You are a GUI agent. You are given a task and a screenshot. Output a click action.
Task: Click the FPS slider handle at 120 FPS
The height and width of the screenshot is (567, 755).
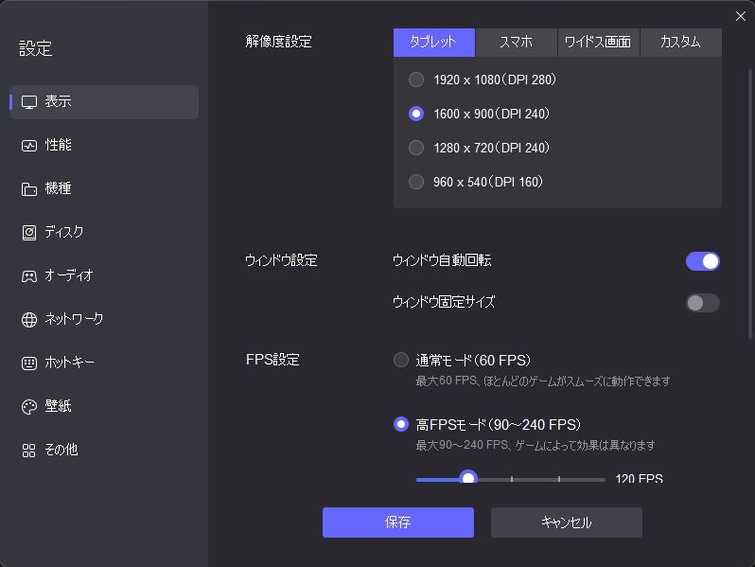click(x=467, y=479)
